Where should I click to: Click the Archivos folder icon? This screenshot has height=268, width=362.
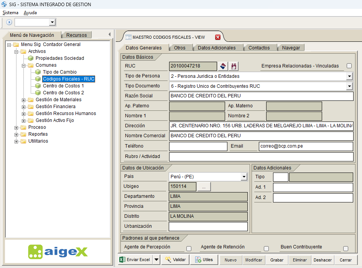(23, 51)
